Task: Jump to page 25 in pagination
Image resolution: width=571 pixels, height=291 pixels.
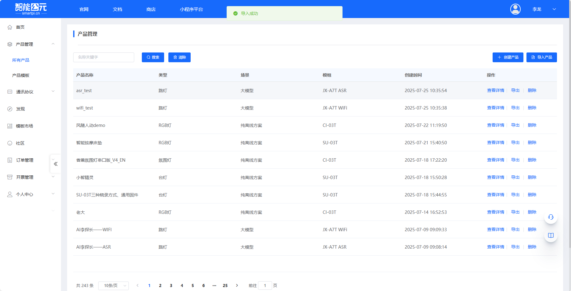Action: coord(225,286)
